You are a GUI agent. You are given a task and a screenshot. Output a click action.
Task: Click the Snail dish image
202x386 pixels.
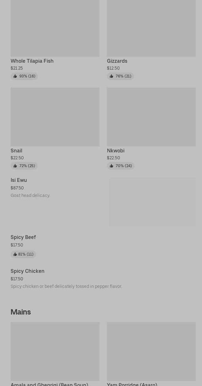[x=55, y=117]
